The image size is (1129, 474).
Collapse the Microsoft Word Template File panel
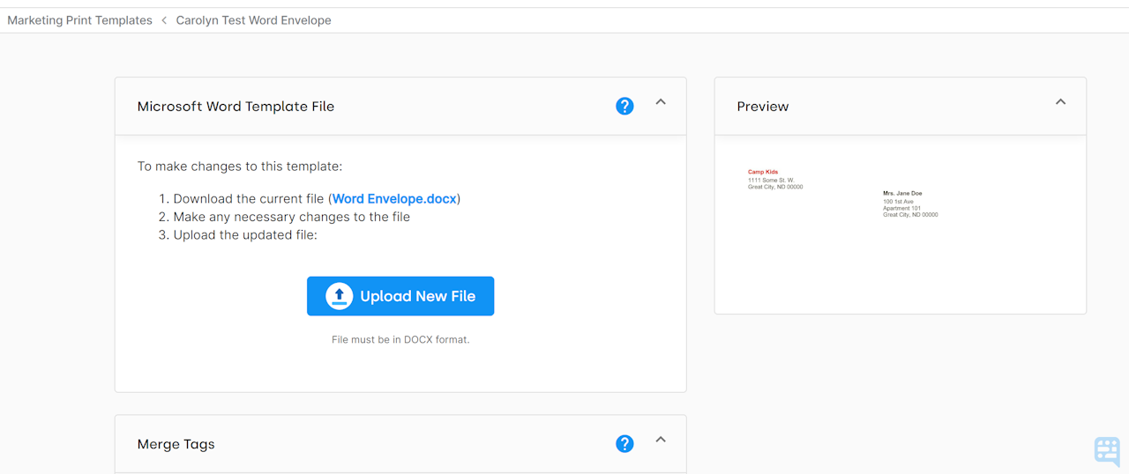click(661, 102)
